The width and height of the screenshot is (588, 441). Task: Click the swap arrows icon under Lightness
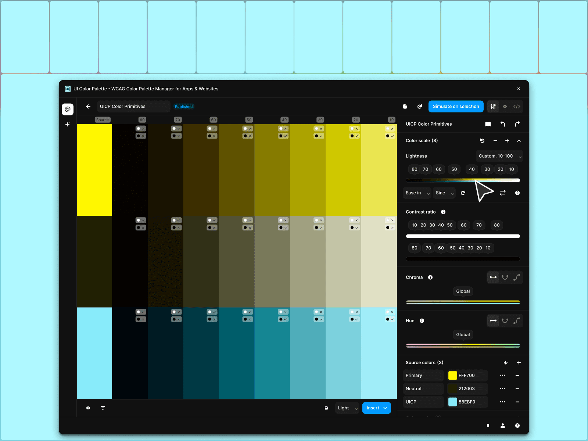(503, 193)
